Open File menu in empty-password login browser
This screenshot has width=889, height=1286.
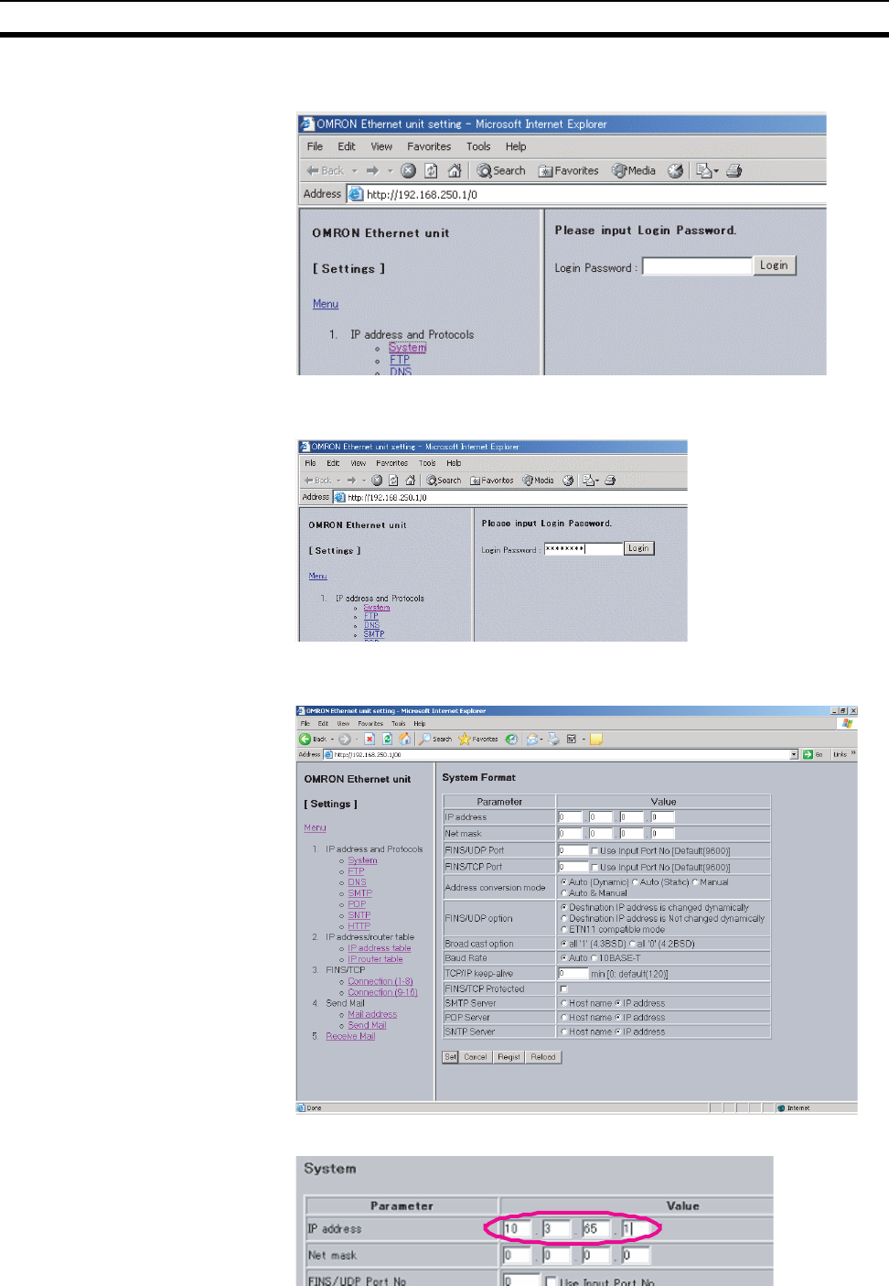coord(315,146)
